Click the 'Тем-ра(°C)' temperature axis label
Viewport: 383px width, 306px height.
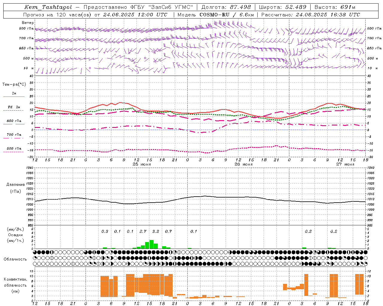[14, 85]
